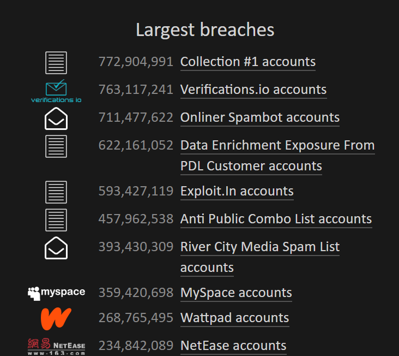
Task: Click the Collection #1 document list icon
Action: point(56,63)
